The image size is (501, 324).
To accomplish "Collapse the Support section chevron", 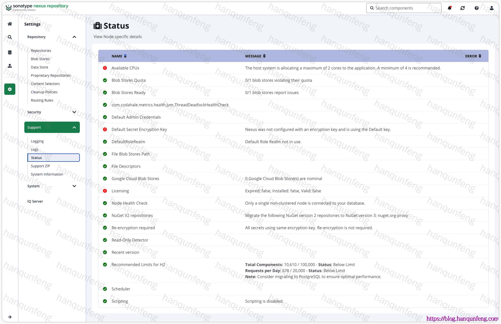I will coord(74,127).
